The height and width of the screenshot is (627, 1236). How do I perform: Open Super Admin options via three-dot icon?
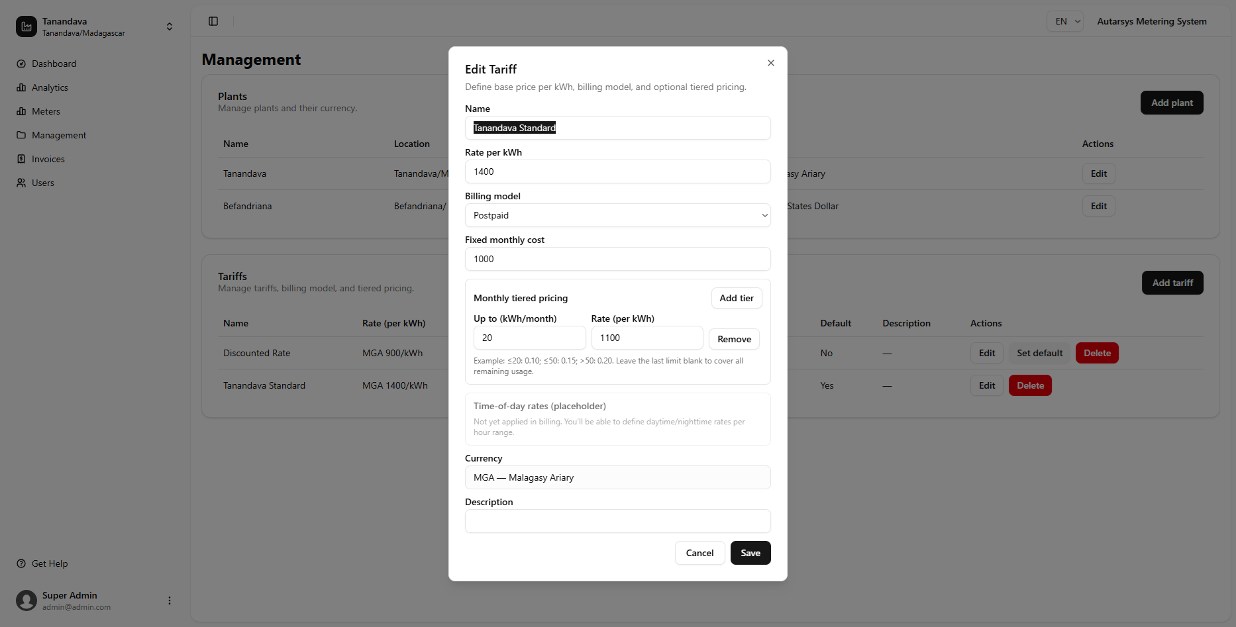click(x=169, y=600)
